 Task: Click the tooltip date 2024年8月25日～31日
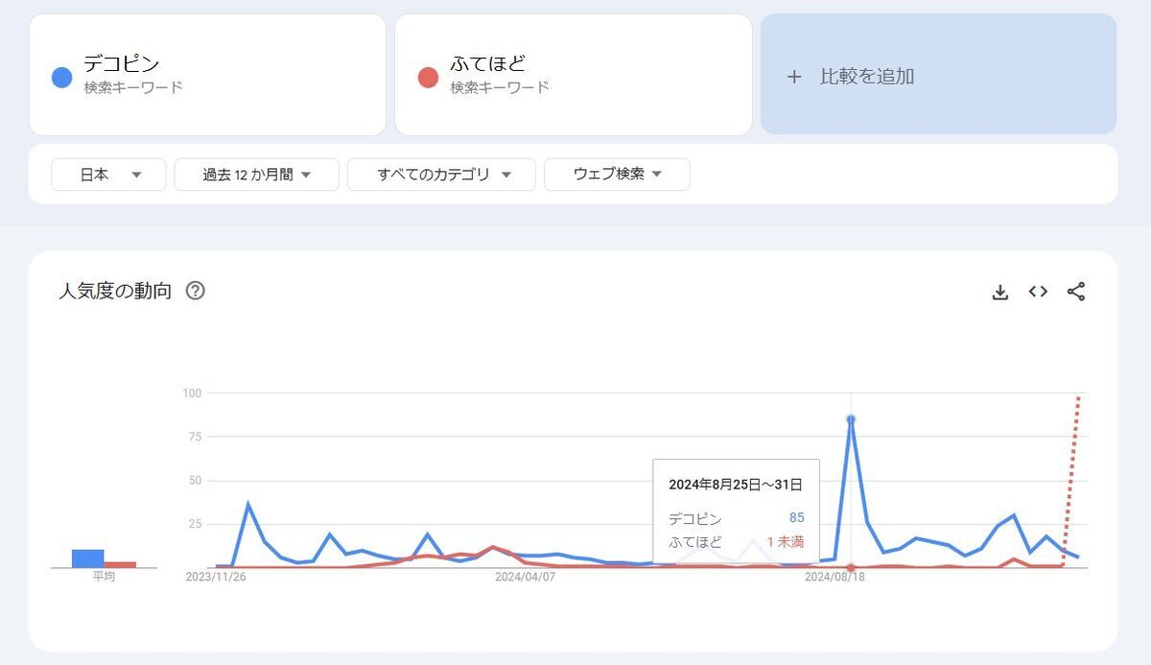736,485
